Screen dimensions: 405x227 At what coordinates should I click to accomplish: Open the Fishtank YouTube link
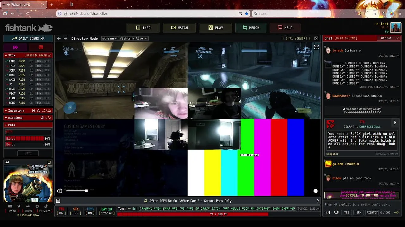(x=10, y=206)
